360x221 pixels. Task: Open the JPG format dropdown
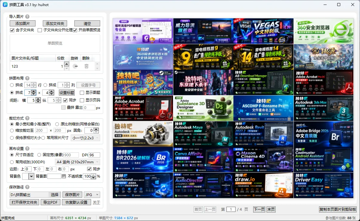pyautogui.click(x=92, y=195)
